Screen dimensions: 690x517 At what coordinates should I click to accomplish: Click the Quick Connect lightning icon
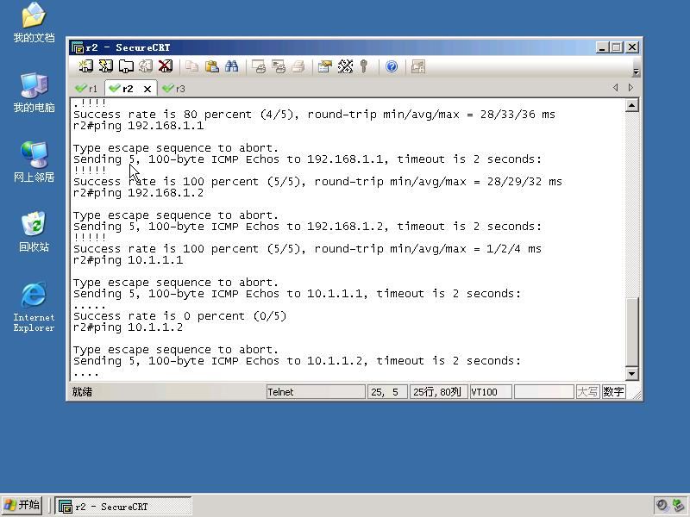[x=105, y=66]
